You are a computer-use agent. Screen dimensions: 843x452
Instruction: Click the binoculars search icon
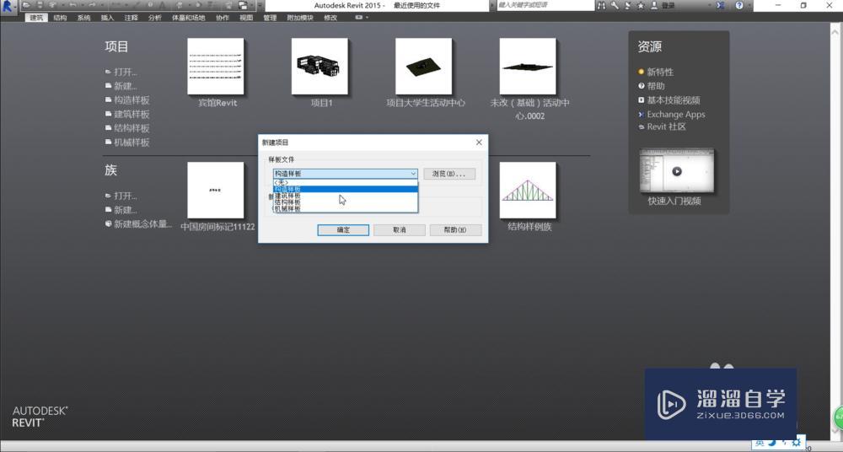(x=601, y=5)
